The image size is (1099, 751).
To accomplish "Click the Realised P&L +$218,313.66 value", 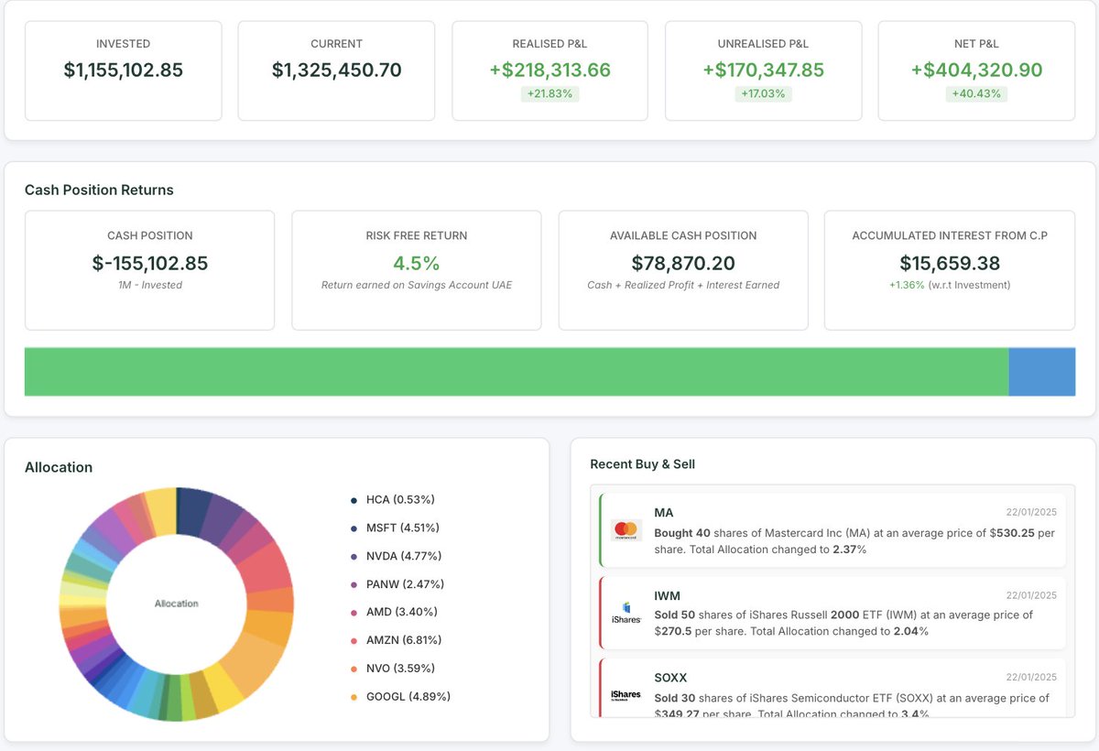I will click(549, 71).
